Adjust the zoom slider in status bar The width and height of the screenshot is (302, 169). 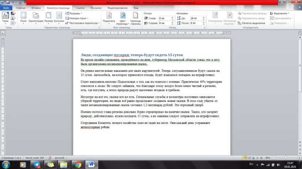(286, 158)
